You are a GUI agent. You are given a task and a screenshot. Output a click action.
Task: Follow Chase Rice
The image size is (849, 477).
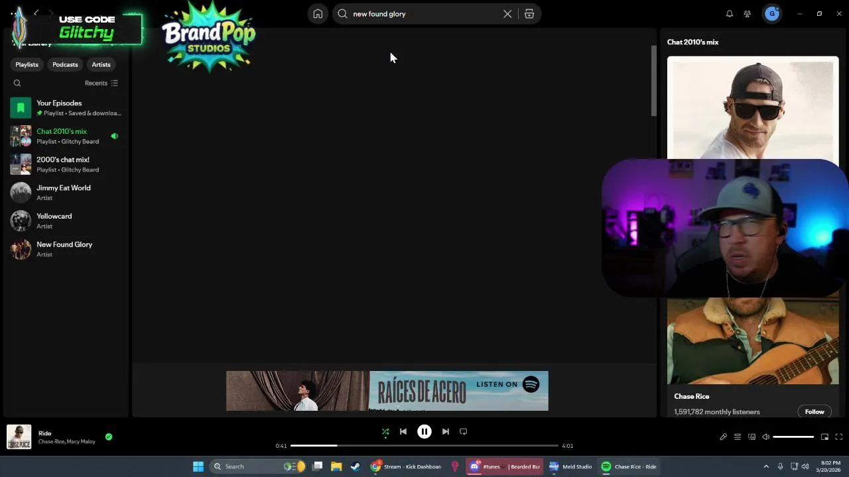tap(815, 411)
